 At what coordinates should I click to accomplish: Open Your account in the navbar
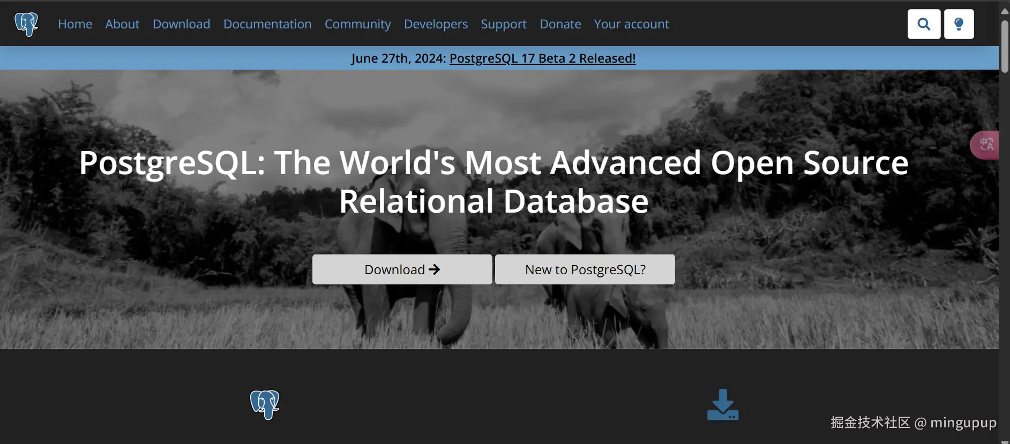coord(631,24)
